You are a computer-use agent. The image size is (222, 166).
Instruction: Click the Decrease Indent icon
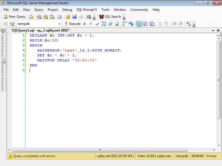(x=174, y=24)
